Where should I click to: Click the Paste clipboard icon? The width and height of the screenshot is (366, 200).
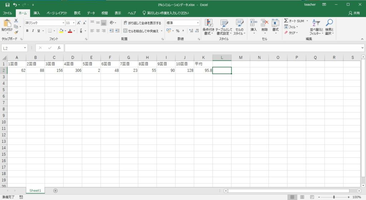click(7, 23)
